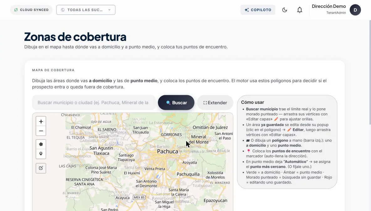The image size is (371, 211).
Task: Click the Buscar search button
Action: click(176, 103)
